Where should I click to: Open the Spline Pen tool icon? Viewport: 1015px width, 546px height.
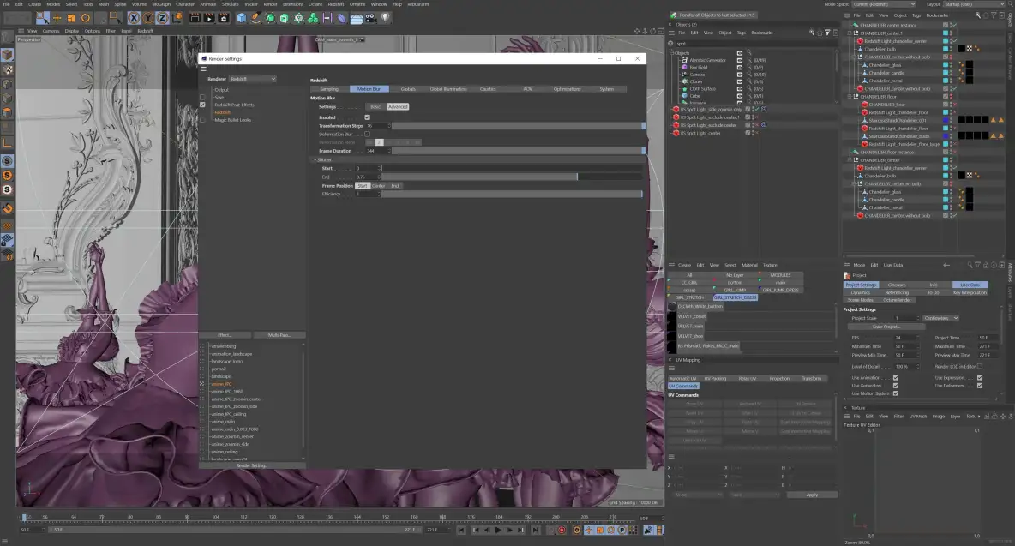(255, 18)
